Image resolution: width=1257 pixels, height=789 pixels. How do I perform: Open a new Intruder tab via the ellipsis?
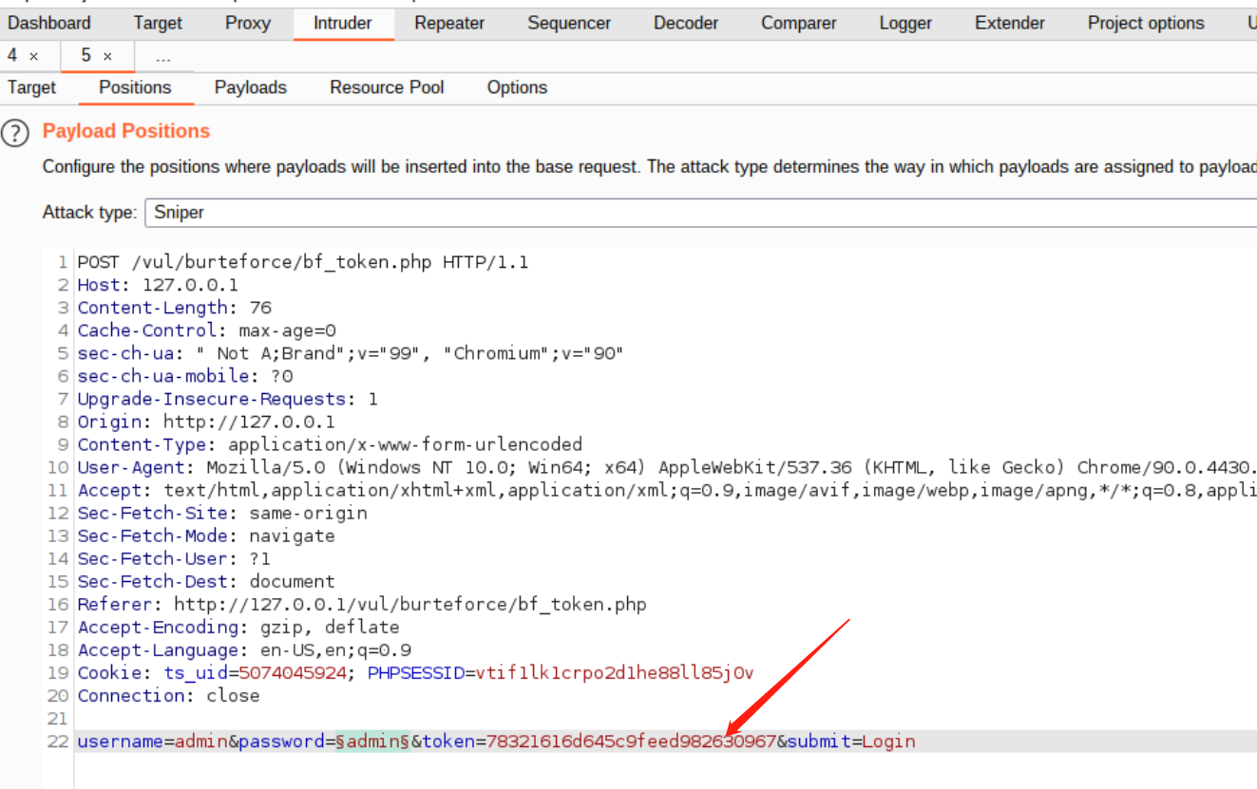[163, 58]
